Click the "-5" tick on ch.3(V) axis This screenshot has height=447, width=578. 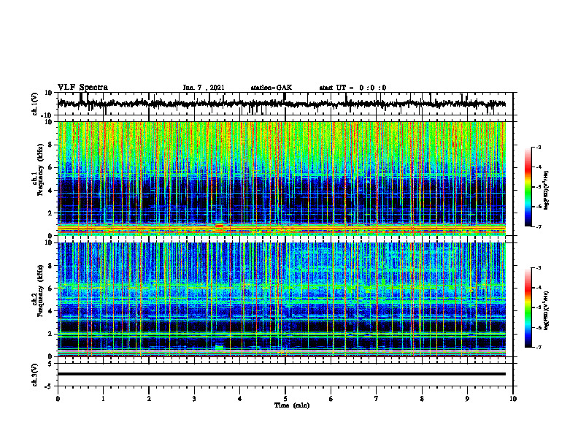pos(49,386)
